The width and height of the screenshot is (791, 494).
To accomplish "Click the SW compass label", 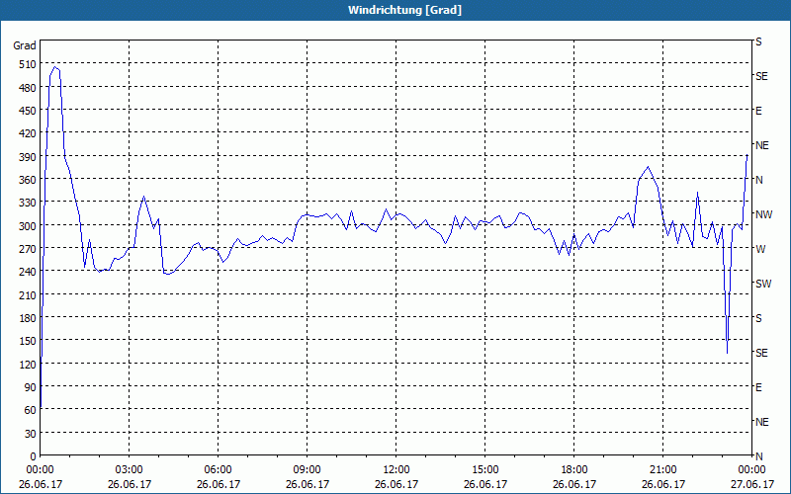I will [763, 284].
